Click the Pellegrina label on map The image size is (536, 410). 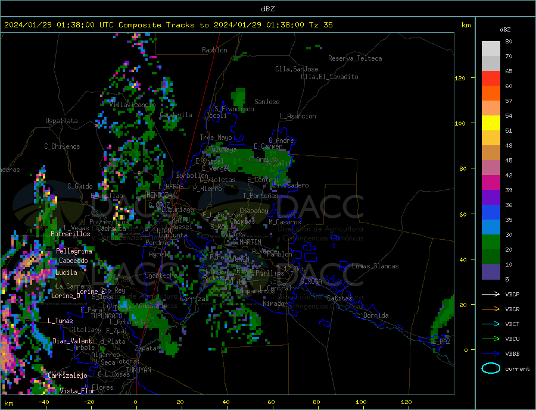(74, 251)
